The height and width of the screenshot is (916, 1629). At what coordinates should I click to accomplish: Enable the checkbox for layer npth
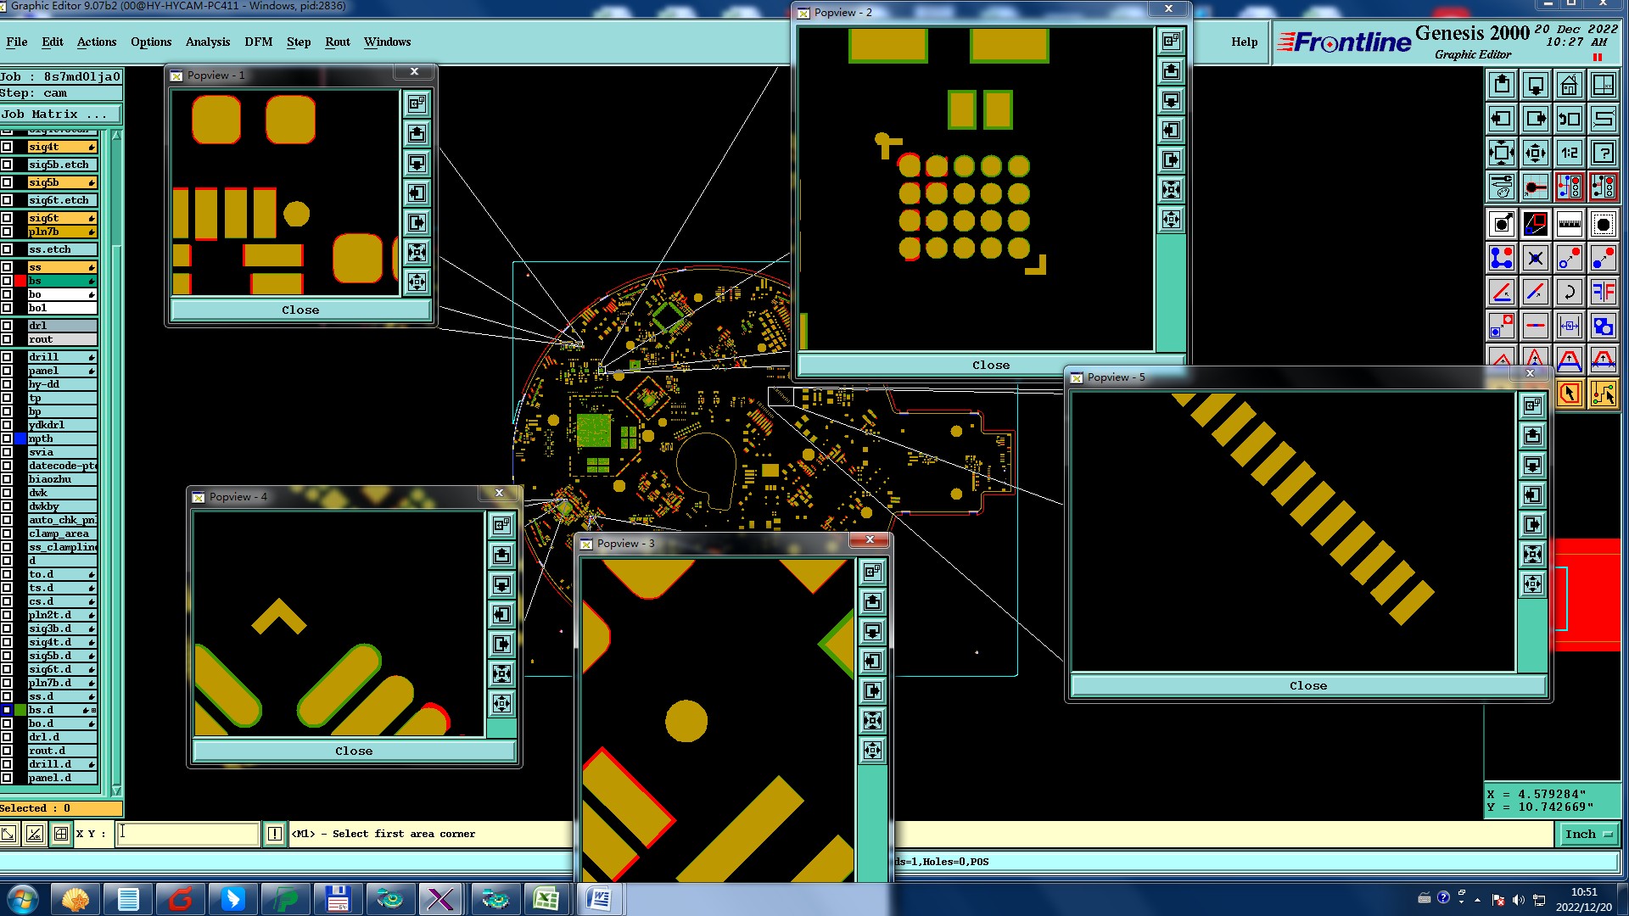click(x=7, y=438)
